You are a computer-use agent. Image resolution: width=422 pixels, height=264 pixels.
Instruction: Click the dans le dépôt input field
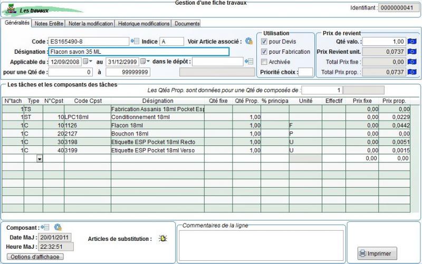218,62
